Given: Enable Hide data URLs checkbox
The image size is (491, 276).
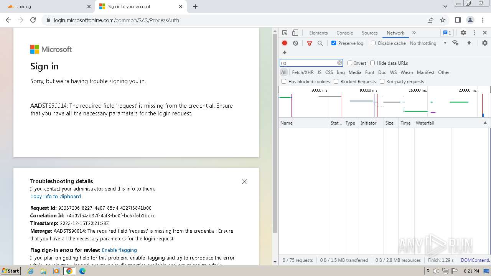Looking at the screenshot, I should [372, 63].
